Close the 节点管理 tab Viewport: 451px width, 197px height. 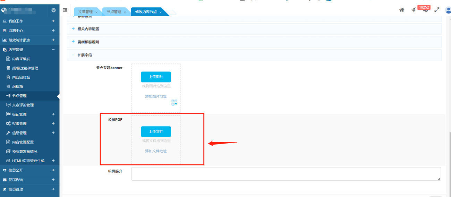click(125, 12)
